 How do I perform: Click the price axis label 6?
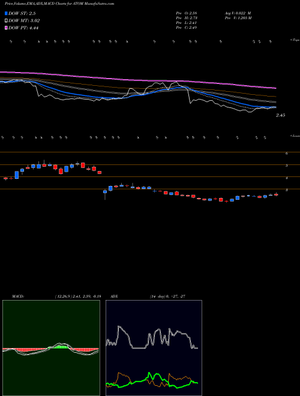click(x=287, y=153)
